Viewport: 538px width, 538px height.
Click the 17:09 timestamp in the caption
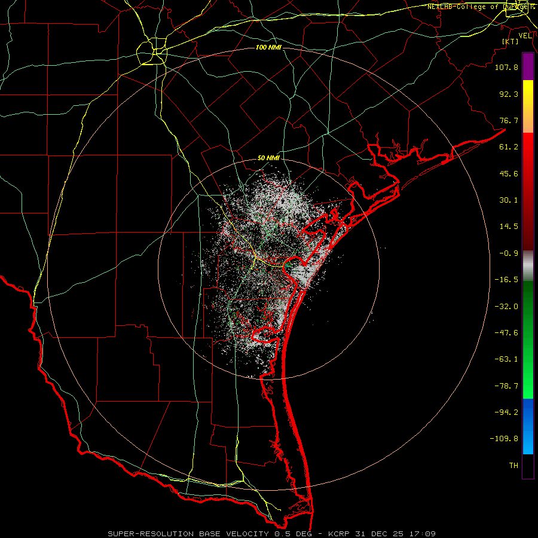423,534
